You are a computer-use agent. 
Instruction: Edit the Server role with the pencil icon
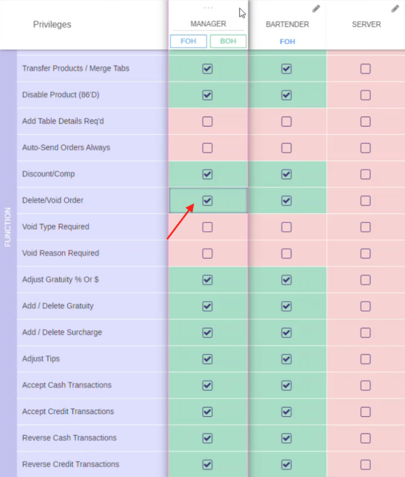[x=395, y=8]
